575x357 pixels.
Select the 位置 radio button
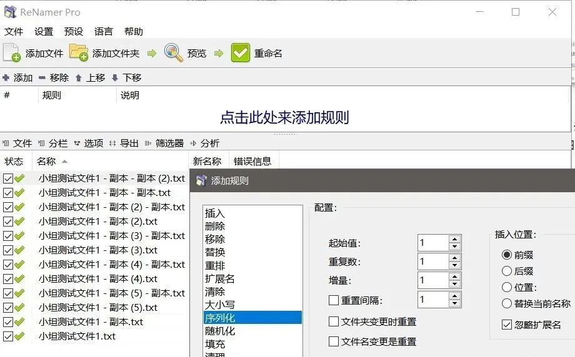pos(507,287)
